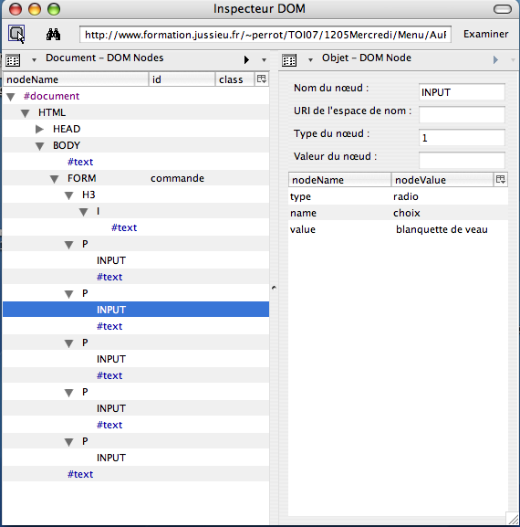Activate the click-to-select node inspect icon
520x527 pixels.
(x=16, y=34)
